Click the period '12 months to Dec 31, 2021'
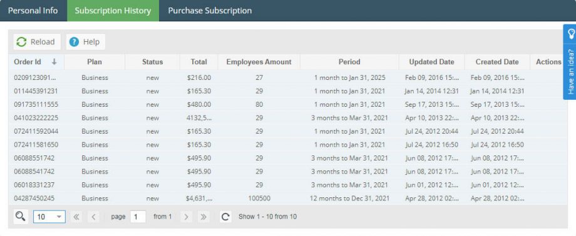 (349, 199)
